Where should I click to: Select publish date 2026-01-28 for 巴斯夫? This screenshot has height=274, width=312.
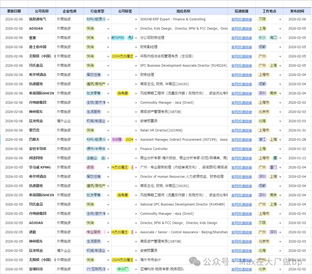297,139
